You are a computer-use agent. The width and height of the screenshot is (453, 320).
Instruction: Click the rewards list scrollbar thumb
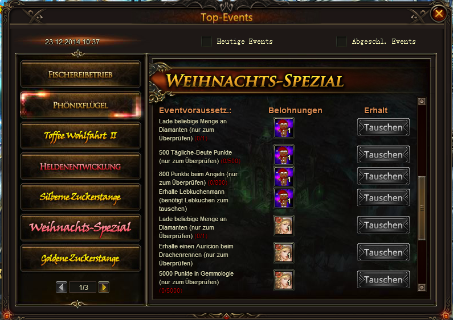click(x=422, y=208)
